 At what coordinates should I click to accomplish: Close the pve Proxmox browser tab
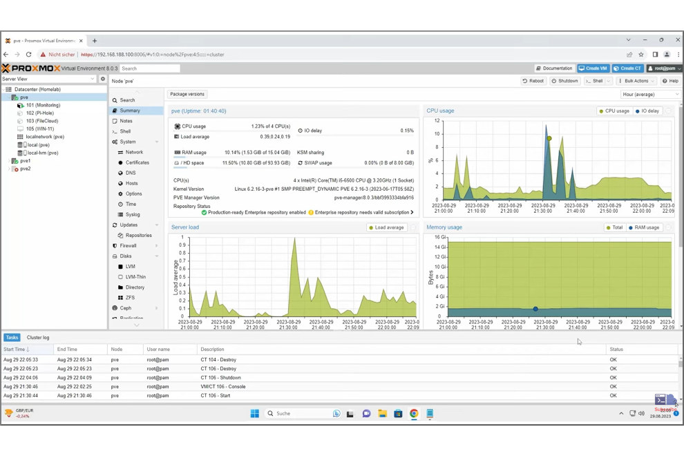point(81,41)
